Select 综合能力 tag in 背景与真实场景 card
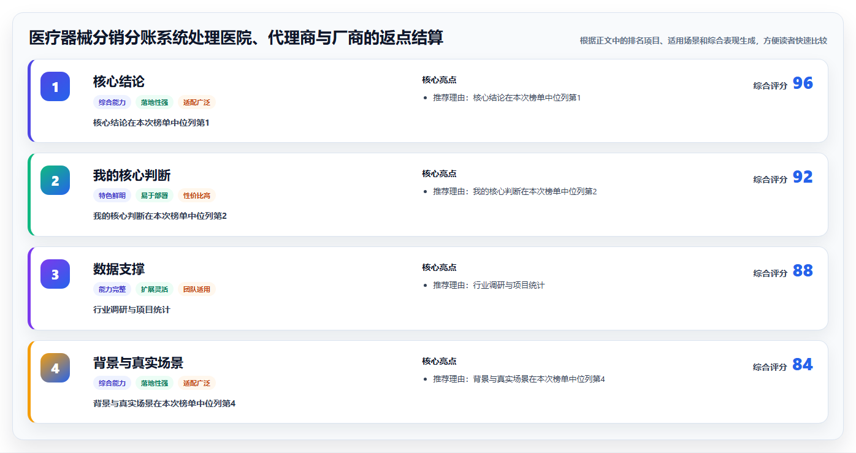 click(x=112, y=383)
